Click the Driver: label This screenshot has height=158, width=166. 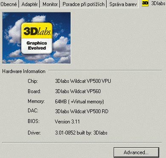coord(34,133)
